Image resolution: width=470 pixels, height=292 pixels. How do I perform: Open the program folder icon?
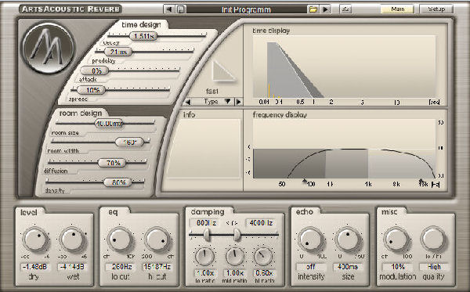click(x=313, y=9)
